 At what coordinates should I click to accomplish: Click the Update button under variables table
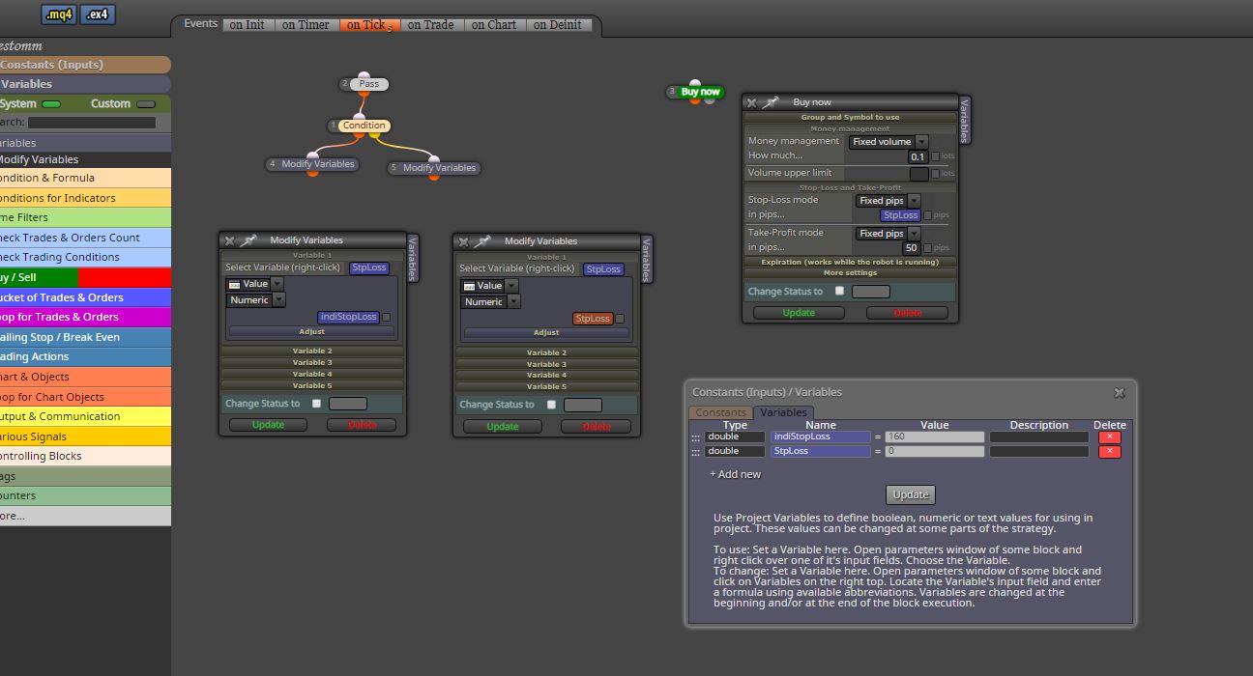point(910,494)
